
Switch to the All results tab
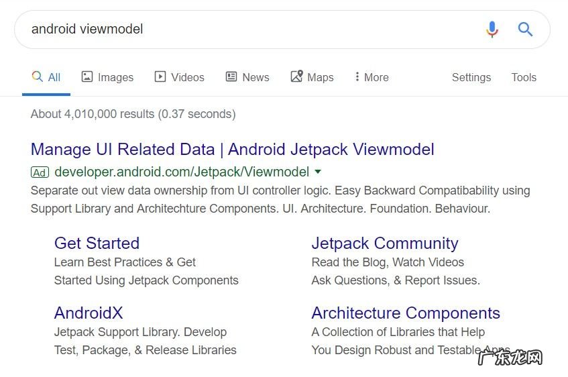(x=46, y=77)
